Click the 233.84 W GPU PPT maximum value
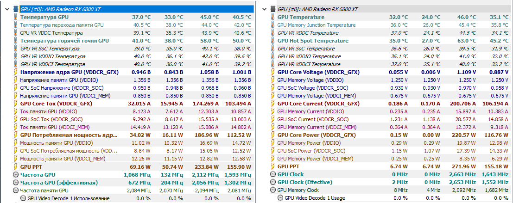This screenshot has height=203, width=513. (x=208, y=166)
